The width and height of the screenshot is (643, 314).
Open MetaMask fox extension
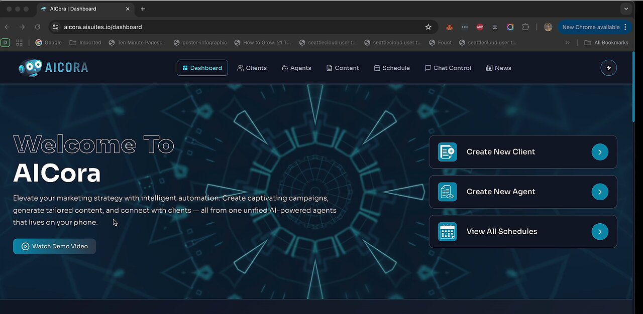click(449, 27)
